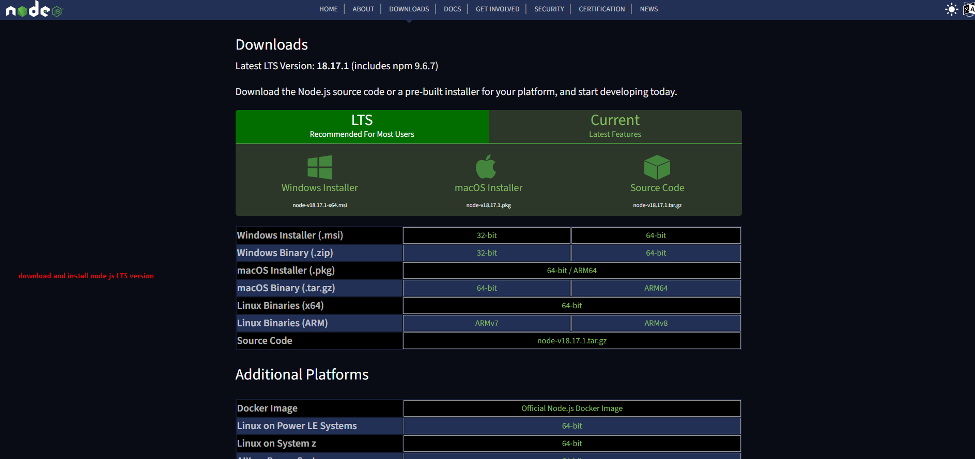Click the Latest LTS Version 18.17.1 text
The height and width of the screenshot is (459, 975).
337,66
